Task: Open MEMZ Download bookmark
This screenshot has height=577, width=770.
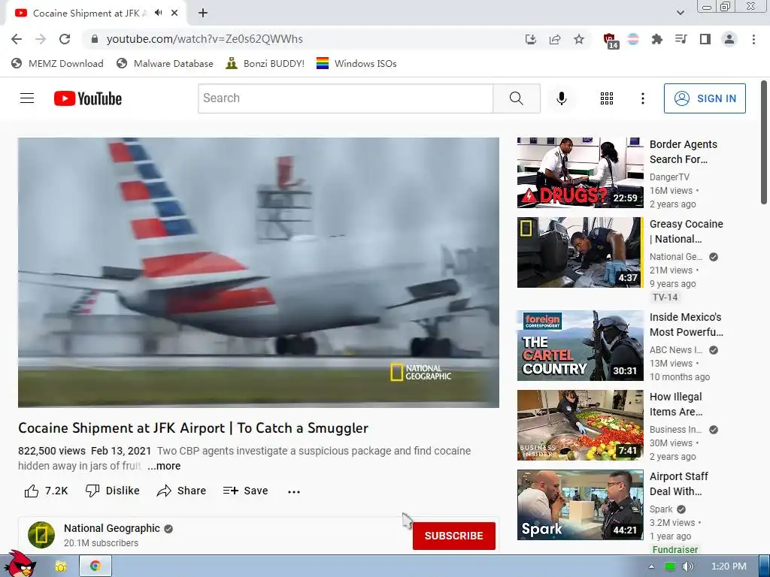Action: click(x=57, y=64)
